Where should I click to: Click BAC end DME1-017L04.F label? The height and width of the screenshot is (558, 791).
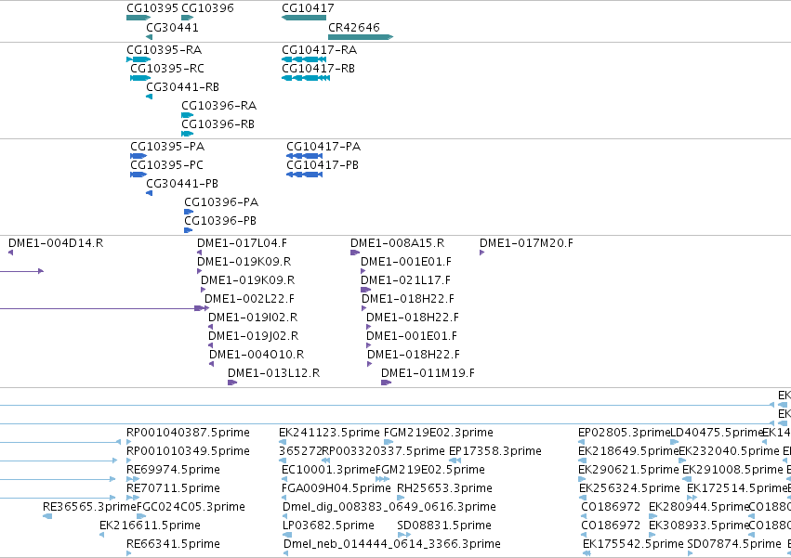[243, 243]
